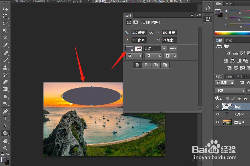Select the Blur tool

click(5, 96)
